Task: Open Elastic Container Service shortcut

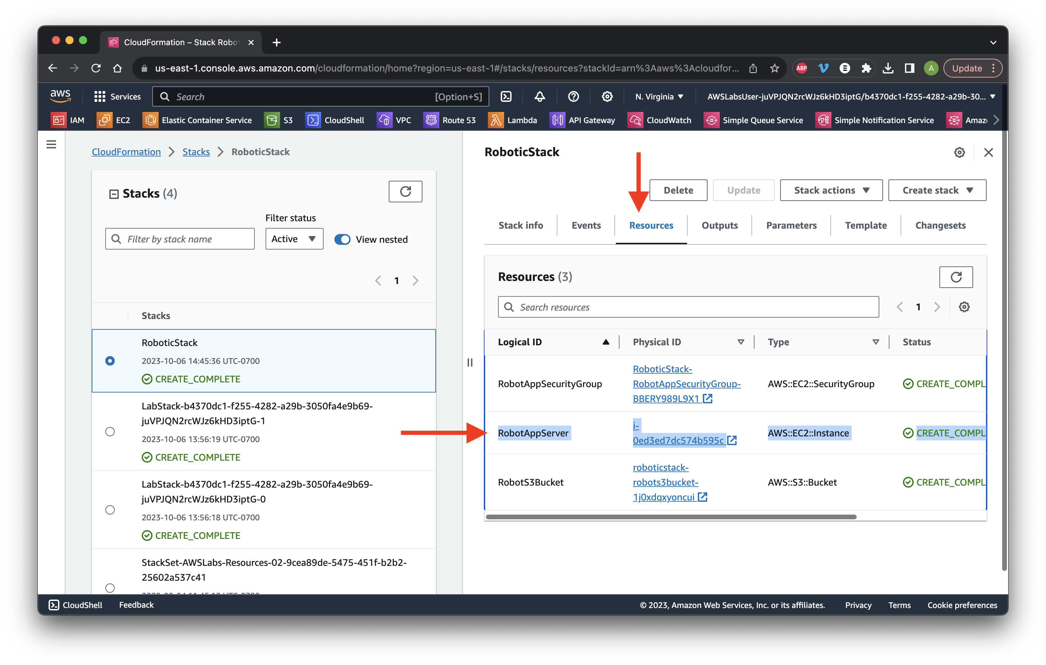Action: 197,120
